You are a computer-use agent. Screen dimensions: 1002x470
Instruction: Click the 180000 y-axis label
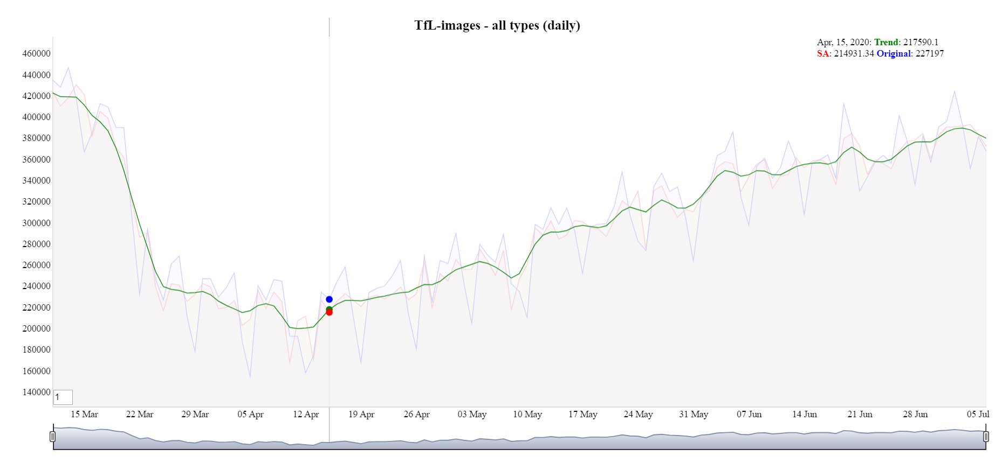coord(36,349)
